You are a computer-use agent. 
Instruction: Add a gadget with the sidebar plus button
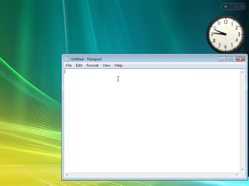point(226,7)
